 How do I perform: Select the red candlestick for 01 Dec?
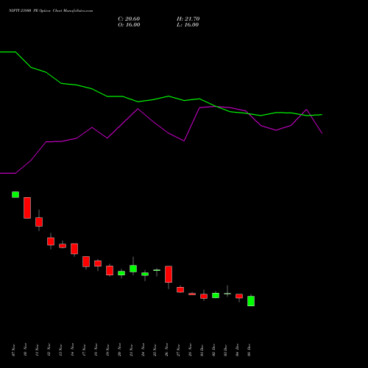tap(204, 296)
